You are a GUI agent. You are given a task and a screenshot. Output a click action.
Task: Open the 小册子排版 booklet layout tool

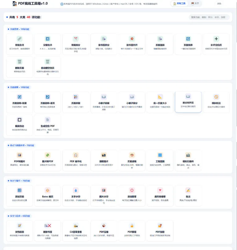pos(104,102)
